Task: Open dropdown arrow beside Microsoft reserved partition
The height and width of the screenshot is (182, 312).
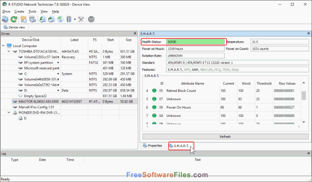Action: click(58, 68)
